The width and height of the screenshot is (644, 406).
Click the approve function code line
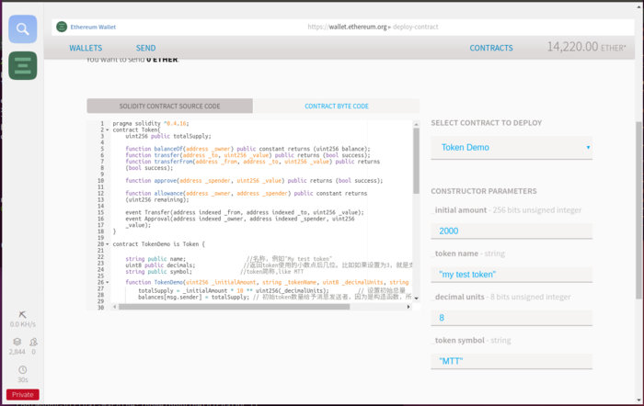(254, 181)
